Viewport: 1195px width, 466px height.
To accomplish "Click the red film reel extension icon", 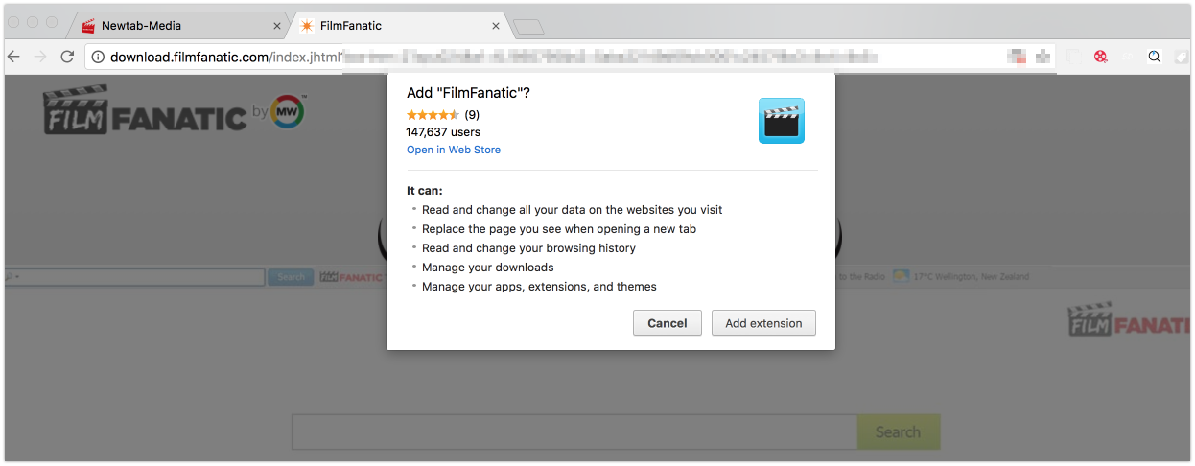I will pyautogui.click(x=1101, y=57).
